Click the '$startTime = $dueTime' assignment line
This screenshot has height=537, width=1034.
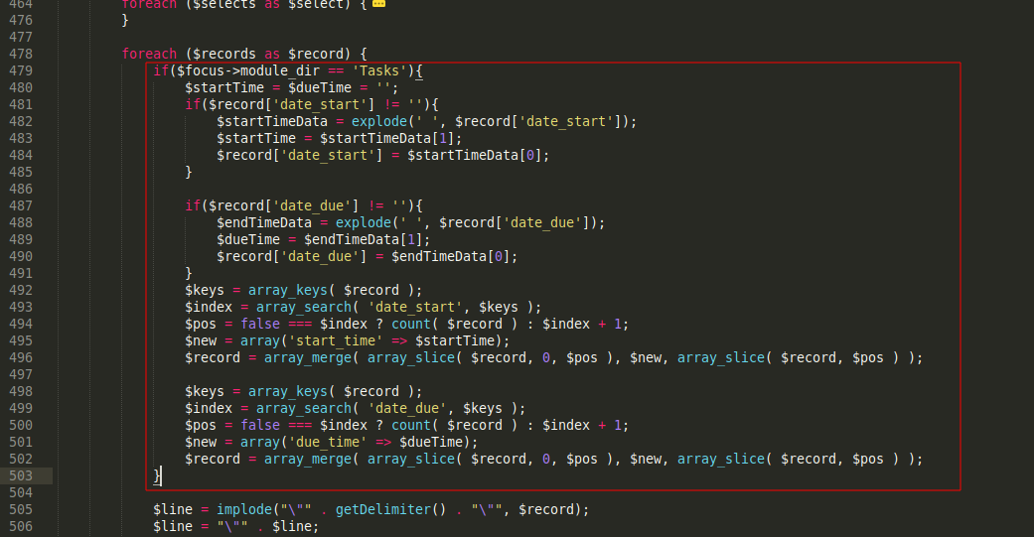pyautogui.click(x=291, y=87)
